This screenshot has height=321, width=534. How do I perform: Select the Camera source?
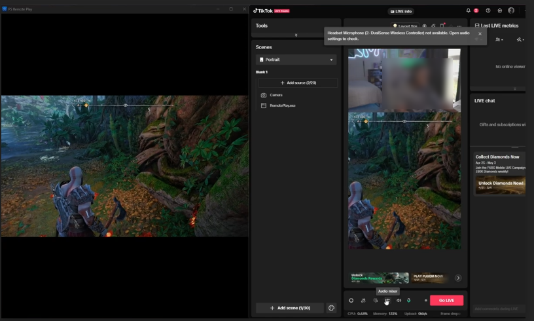[x=276, y=95]
